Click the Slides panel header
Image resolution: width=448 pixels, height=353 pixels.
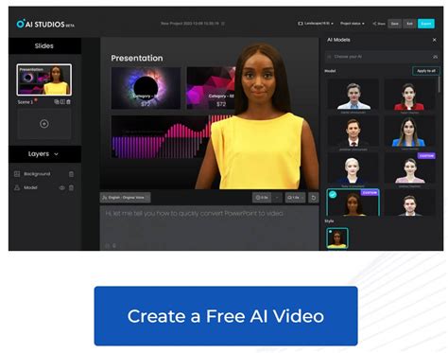[x=44, y=46]
